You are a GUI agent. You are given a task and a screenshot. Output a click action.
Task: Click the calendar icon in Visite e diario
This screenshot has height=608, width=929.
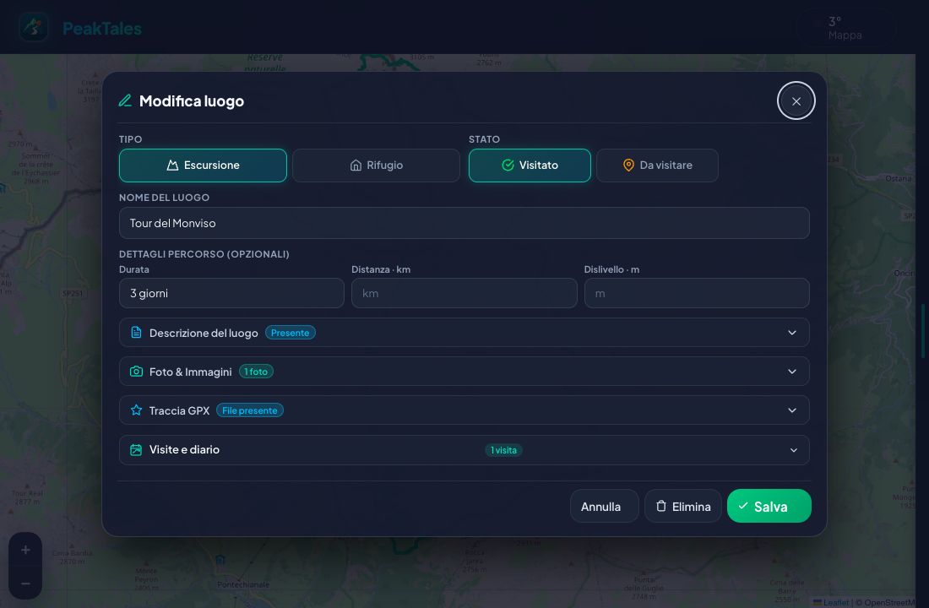pos(136,450)
